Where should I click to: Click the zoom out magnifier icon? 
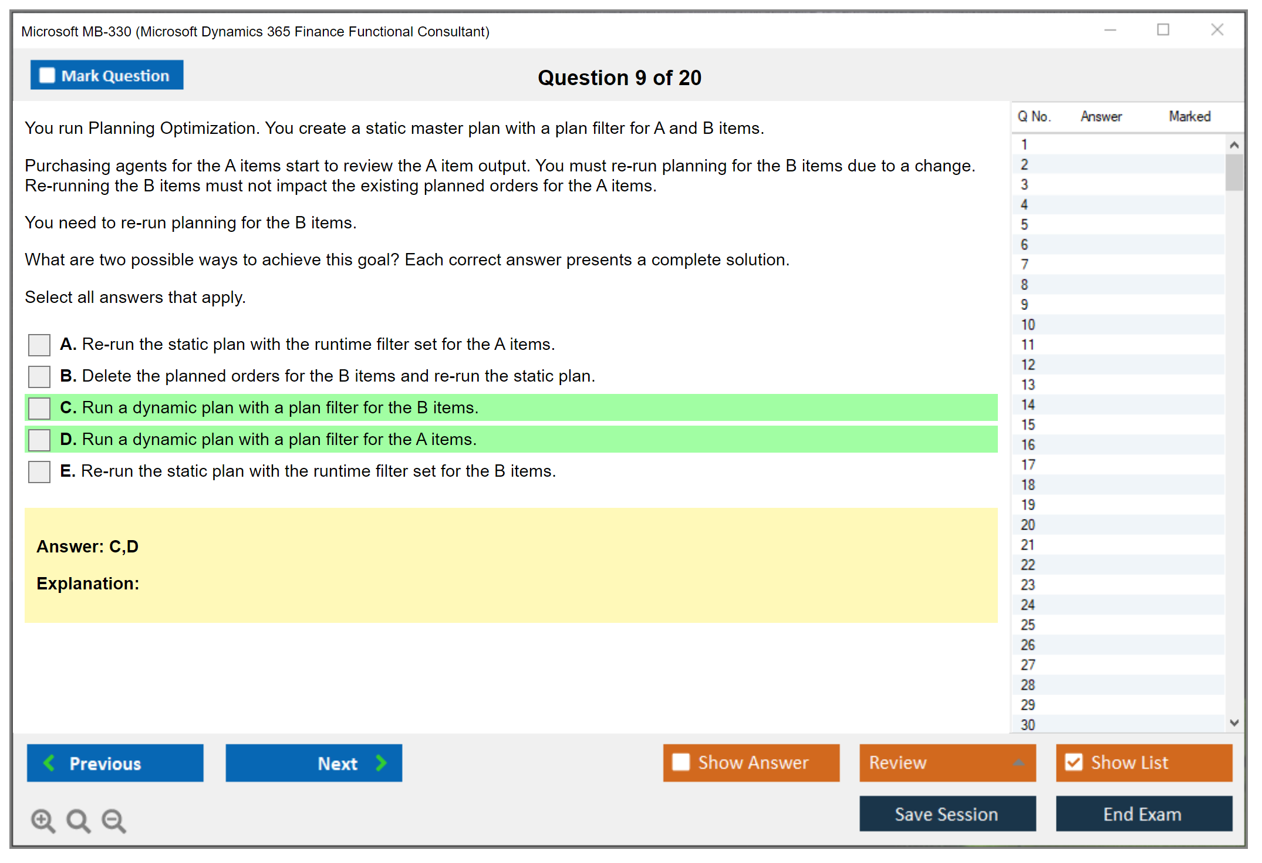click(113, 821)
